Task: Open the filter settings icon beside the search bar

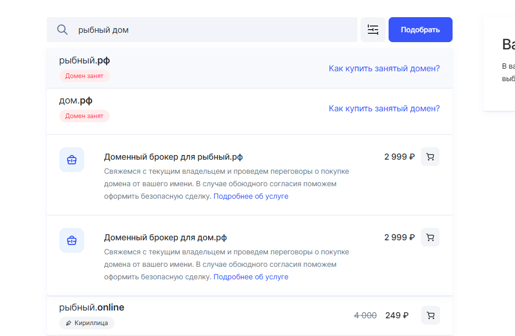Action: (x=373, y=30)
